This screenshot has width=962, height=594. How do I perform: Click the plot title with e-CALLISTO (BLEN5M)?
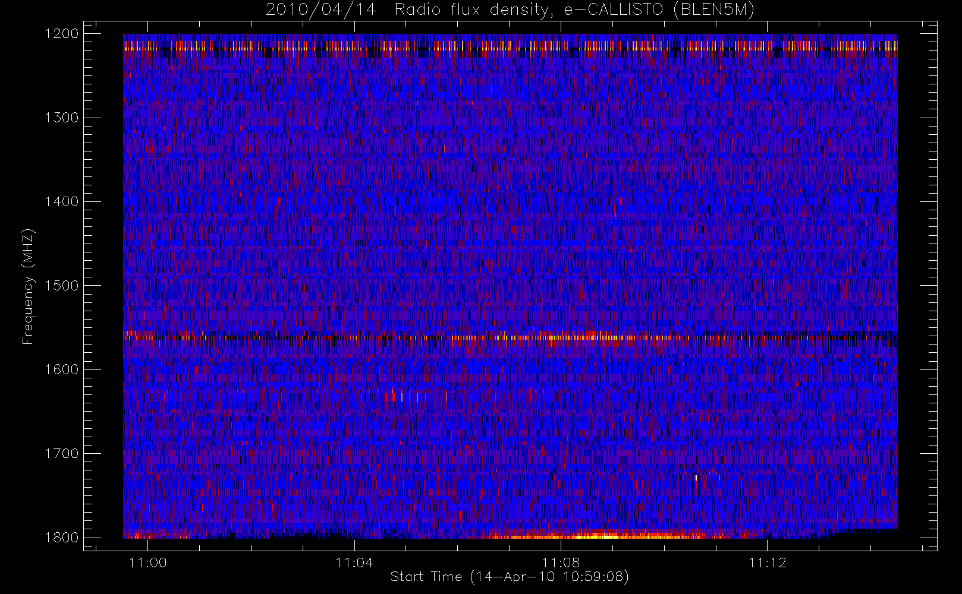(x=510, y=10)
